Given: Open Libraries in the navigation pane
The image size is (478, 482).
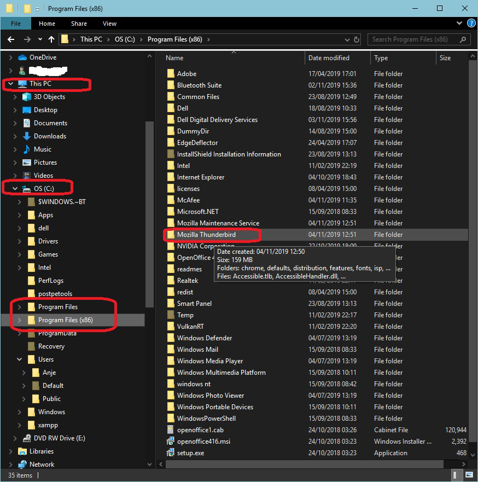Looking at the screenshot, I should point(41,451).
